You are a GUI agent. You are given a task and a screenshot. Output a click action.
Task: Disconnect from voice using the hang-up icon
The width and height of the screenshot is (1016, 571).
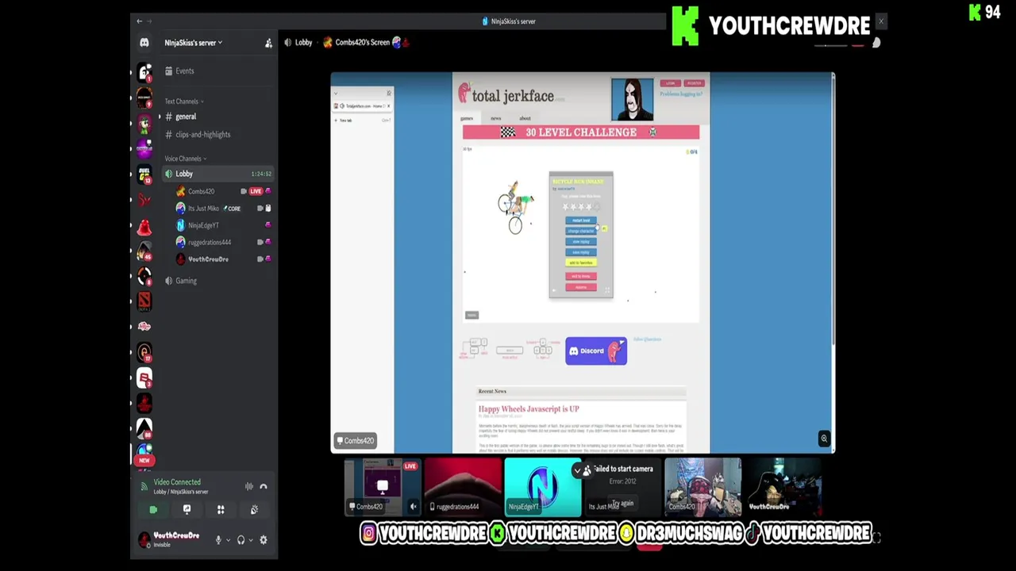click(x=264, y=486)
